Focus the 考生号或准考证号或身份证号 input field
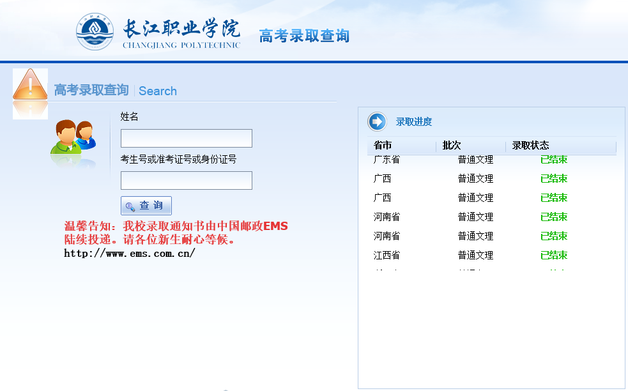The width and height of the screenshot is (628, 391). point(186,180)
